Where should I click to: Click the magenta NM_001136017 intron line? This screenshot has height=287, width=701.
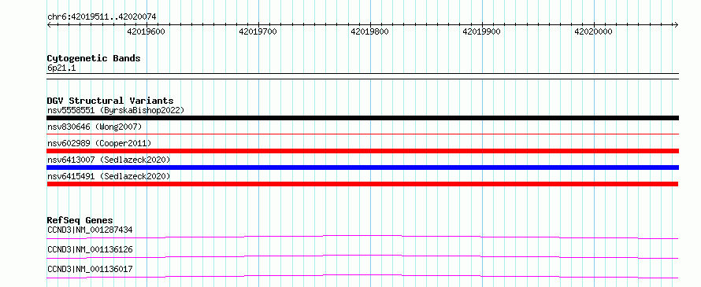click(x=362, y=276)
